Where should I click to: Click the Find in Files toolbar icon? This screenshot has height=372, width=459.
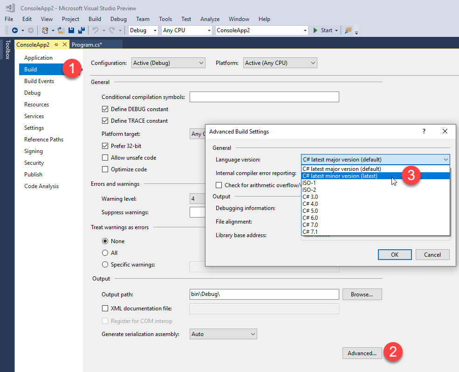click(x=348, y=30)
